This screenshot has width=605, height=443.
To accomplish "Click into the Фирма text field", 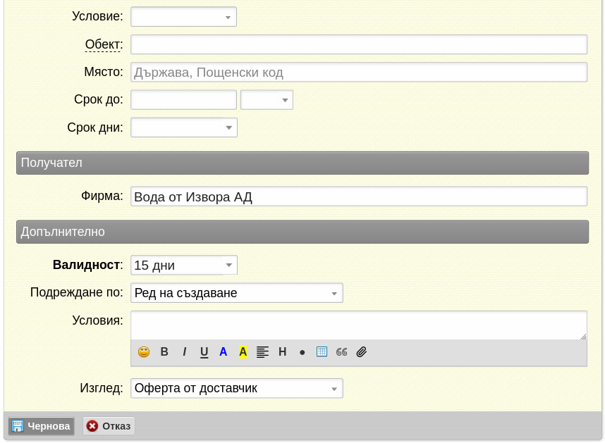I will click(359, 196).
